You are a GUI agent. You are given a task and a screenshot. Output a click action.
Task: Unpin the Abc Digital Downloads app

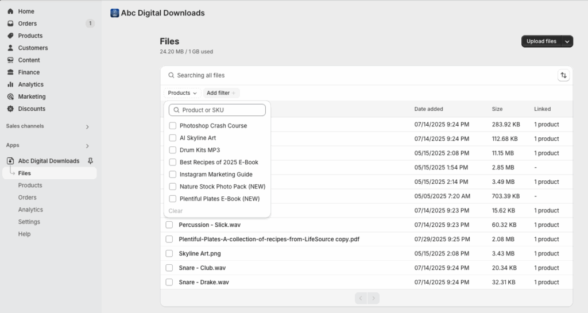(x=90, y=161)
